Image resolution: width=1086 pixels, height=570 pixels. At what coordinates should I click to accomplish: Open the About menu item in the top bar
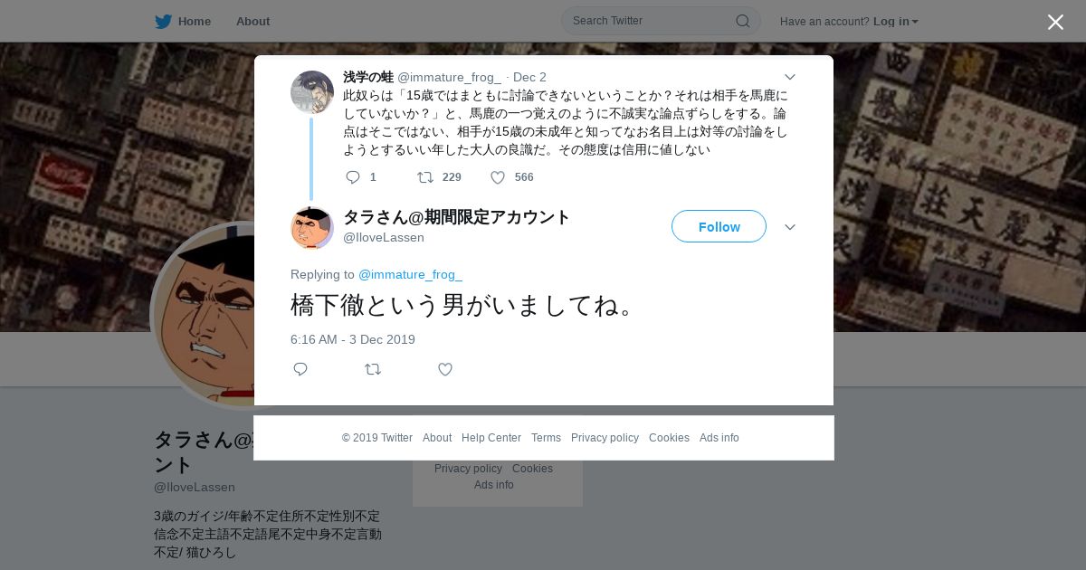[252, 21]
